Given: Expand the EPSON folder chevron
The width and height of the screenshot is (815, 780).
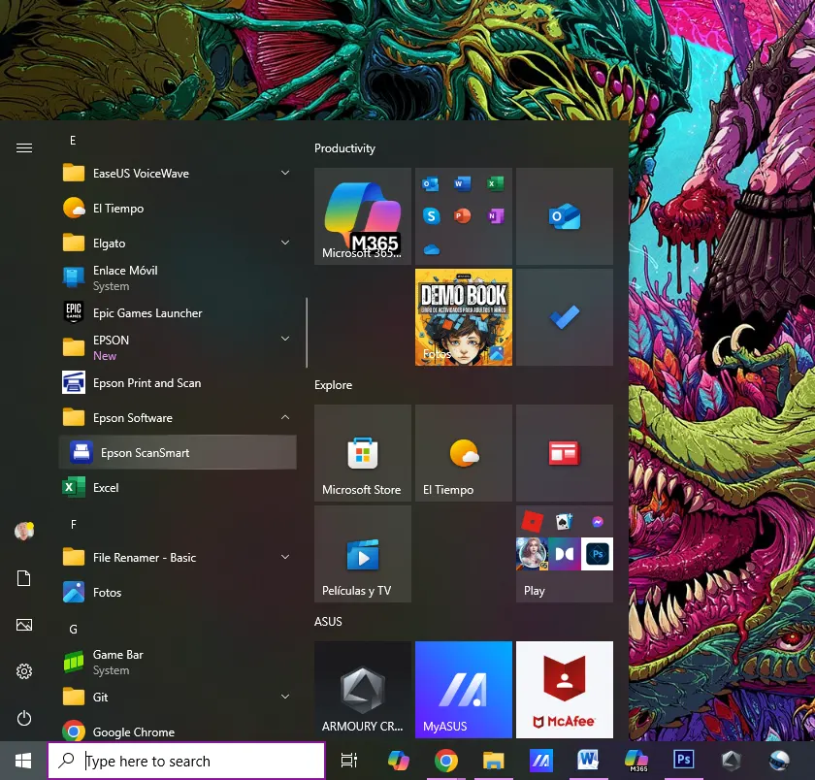Looking at the screenshot, I should click(x=285, y=339).
